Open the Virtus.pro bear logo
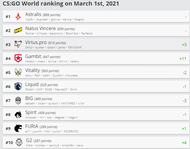 [18, 44]
